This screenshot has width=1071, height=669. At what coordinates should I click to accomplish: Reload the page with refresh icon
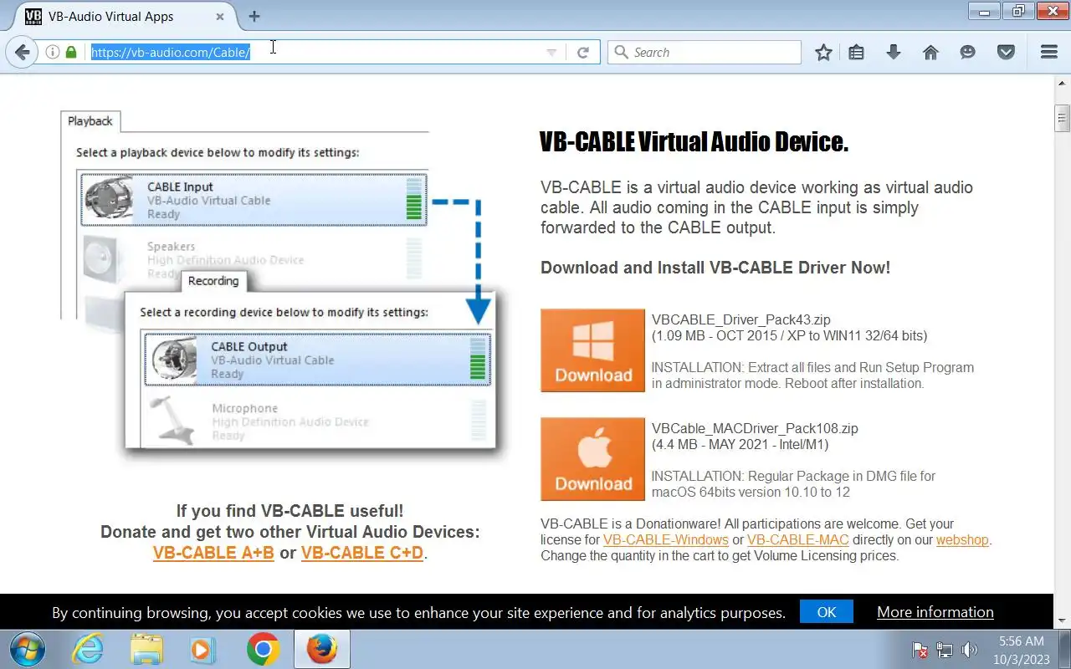tap(583, 52)
